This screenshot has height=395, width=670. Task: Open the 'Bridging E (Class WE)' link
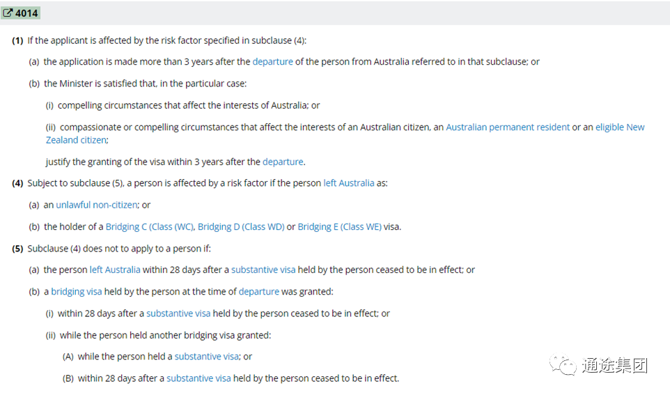(340, 226)
